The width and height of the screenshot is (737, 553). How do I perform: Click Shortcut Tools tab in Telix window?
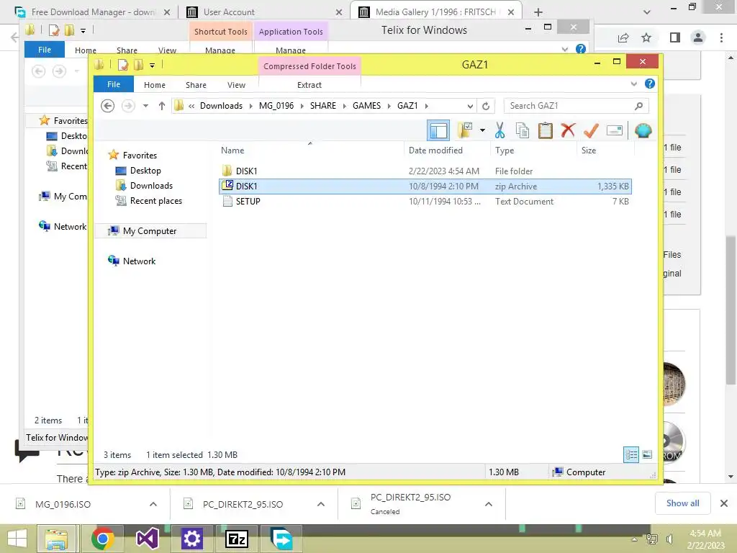(220, 32)
